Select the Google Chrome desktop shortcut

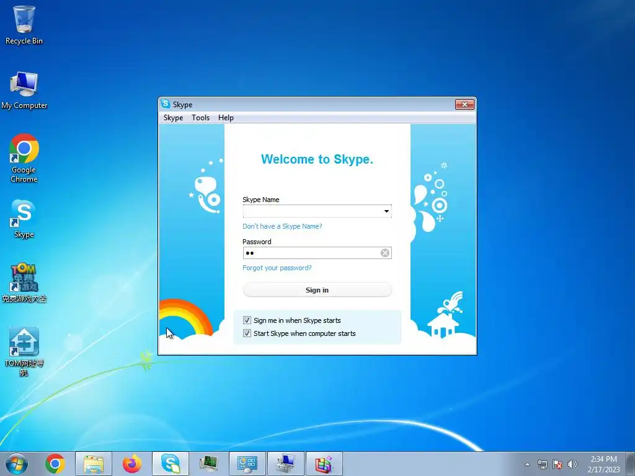24,158
